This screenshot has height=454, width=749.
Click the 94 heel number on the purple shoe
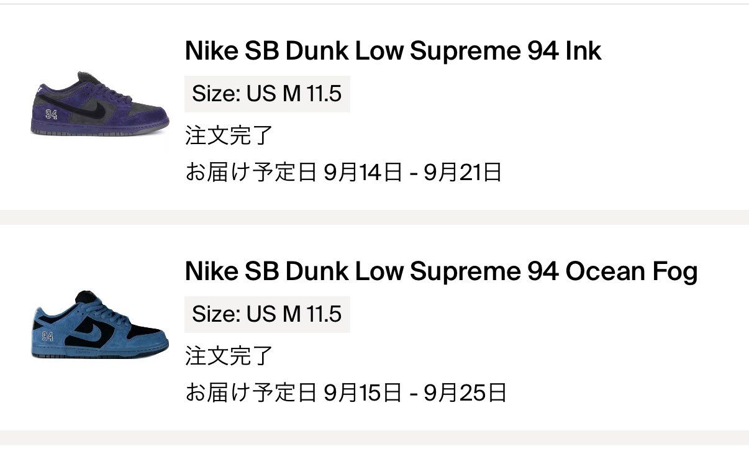pyautogui.click(x=51, y=114)
